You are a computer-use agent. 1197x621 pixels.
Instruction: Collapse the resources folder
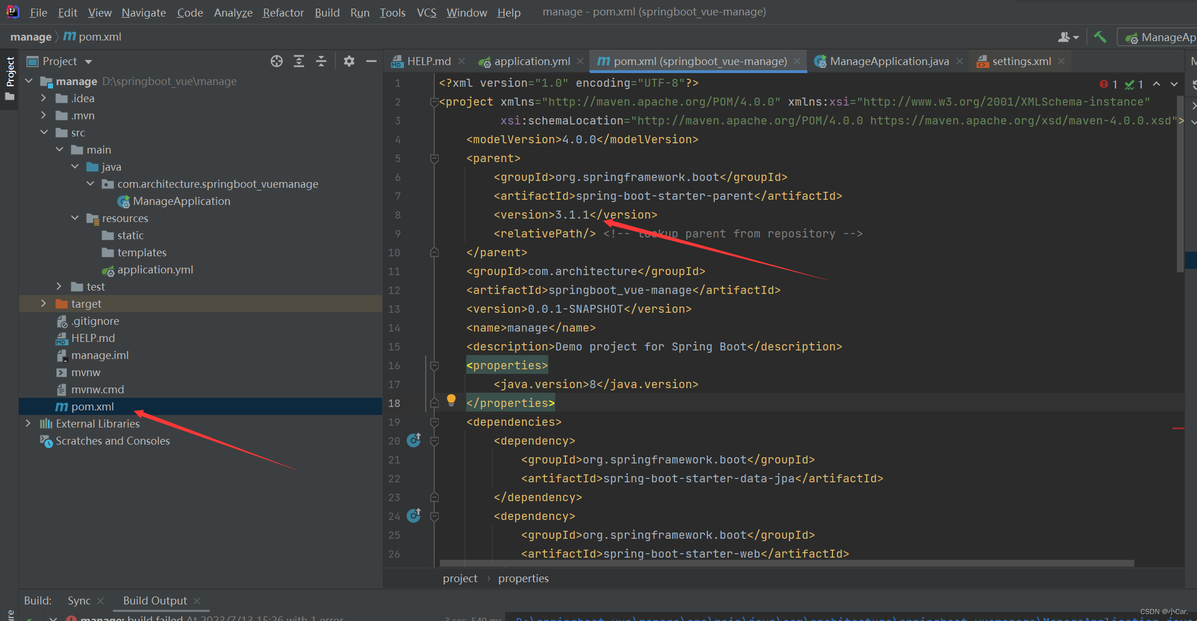click(75, 218)
